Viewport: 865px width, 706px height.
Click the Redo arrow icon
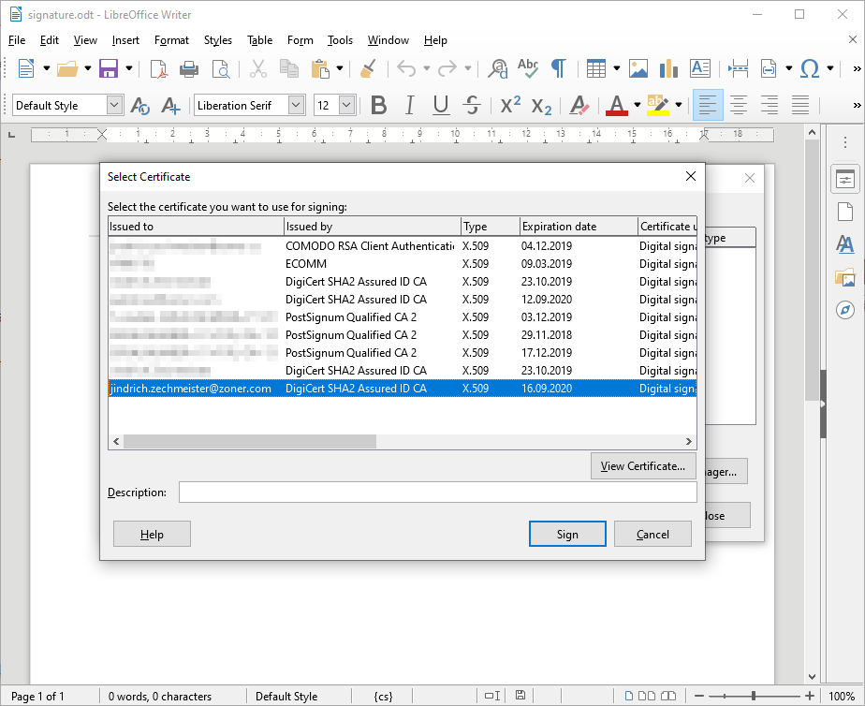tap(447, 69)
